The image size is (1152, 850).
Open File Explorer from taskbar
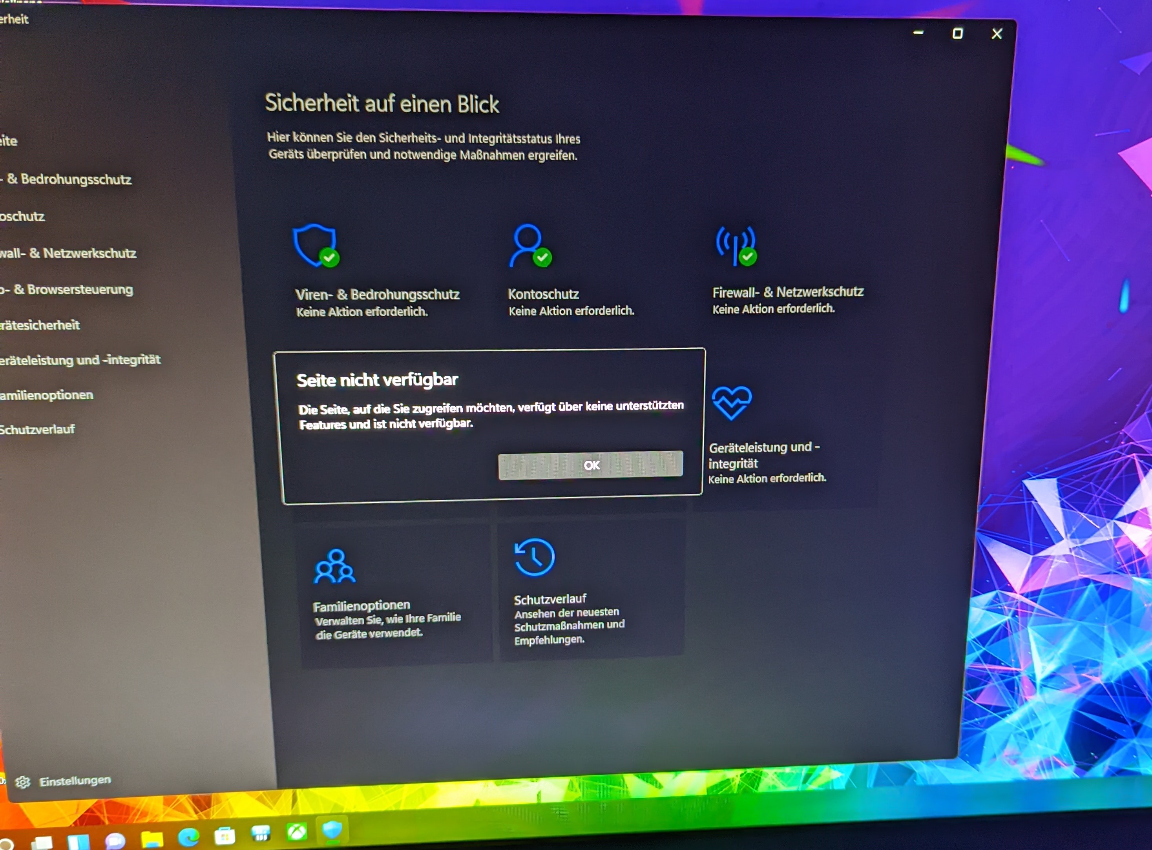tap(152, 839)
